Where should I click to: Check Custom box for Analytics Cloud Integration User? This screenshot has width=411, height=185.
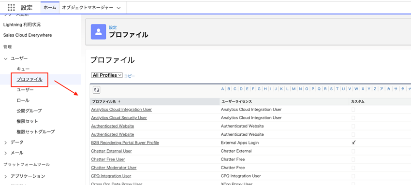(x=353, y=110)
